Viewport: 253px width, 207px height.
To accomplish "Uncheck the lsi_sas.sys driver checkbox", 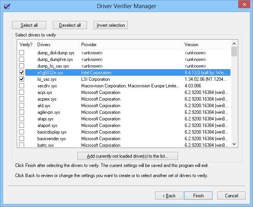I will point(22,79).
